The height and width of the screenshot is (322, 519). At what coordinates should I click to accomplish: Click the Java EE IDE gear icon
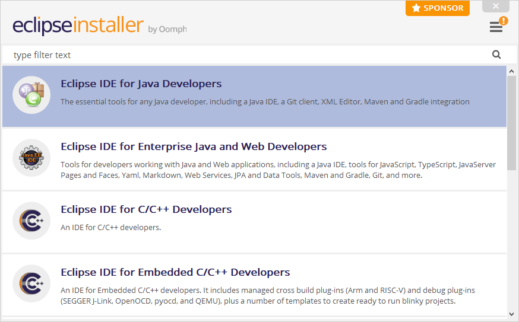coord(31,158)
